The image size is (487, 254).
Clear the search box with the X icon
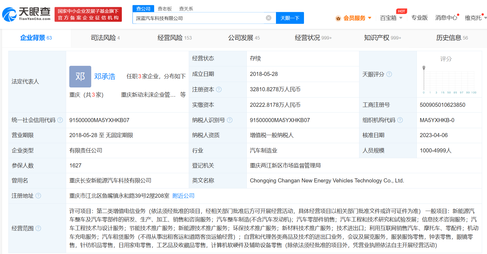(268, 18)
